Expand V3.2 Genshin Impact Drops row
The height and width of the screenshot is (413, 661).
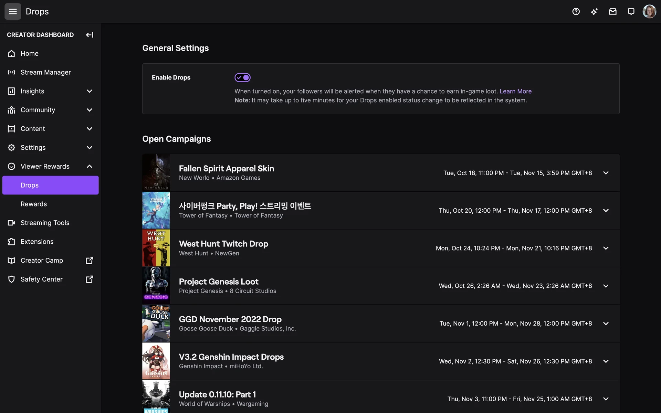606,361
